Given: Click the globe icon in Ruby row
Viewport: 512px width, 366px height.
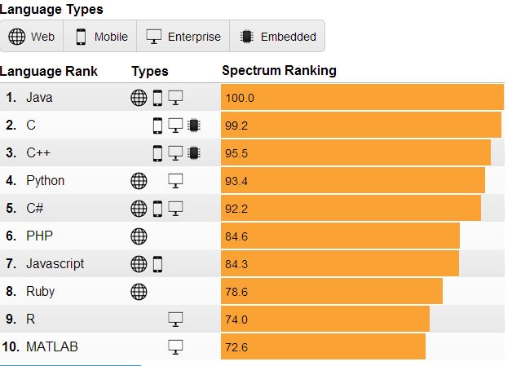Looking at the screenshot, I should (x=139, y=292).
